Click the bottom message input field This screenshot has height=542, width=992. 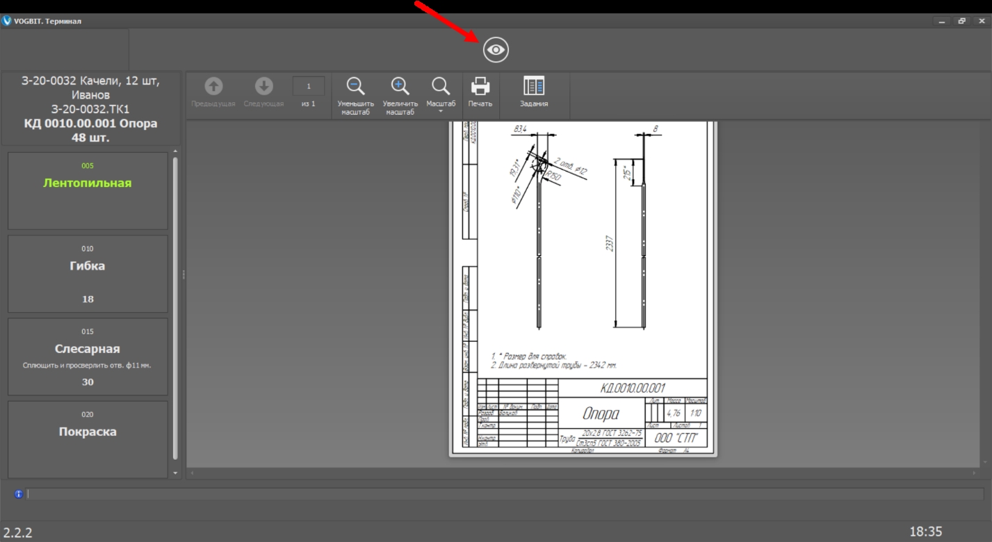pyautogui.click(x=505, y=494)
